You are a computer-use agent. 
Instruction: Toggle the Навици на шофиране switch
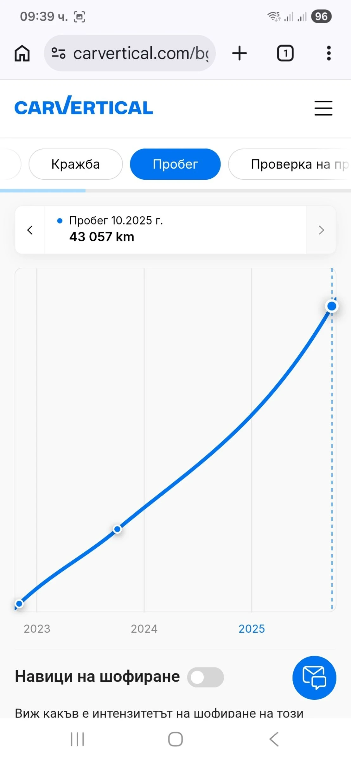click(205, 677)
